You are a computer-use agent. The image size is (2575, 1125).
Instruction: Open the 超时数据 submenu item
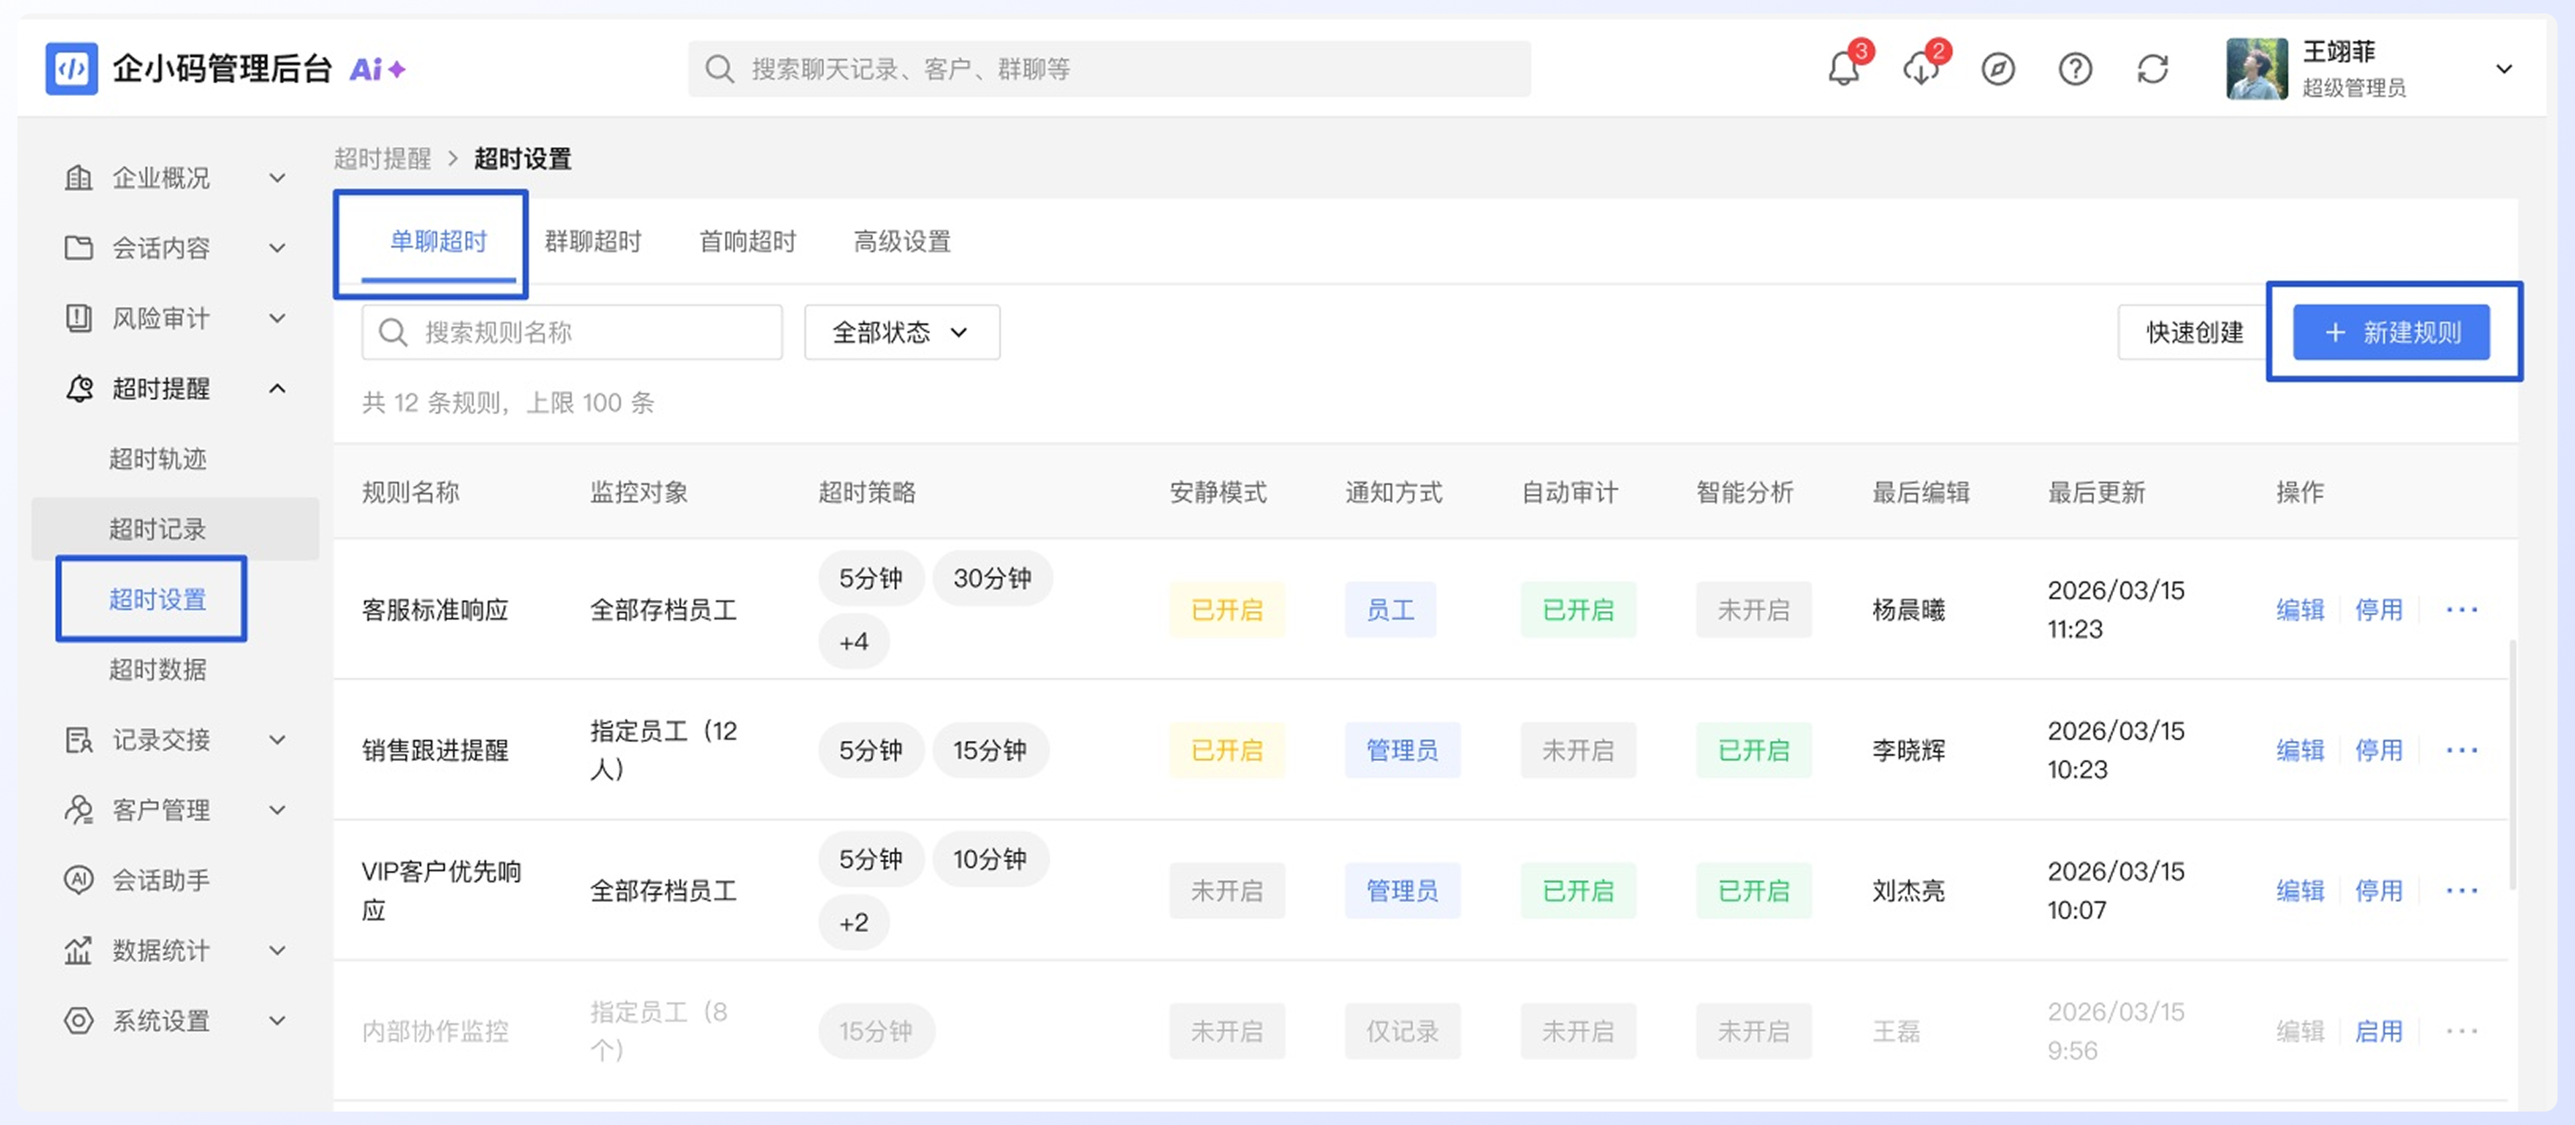tap(157, 669)
